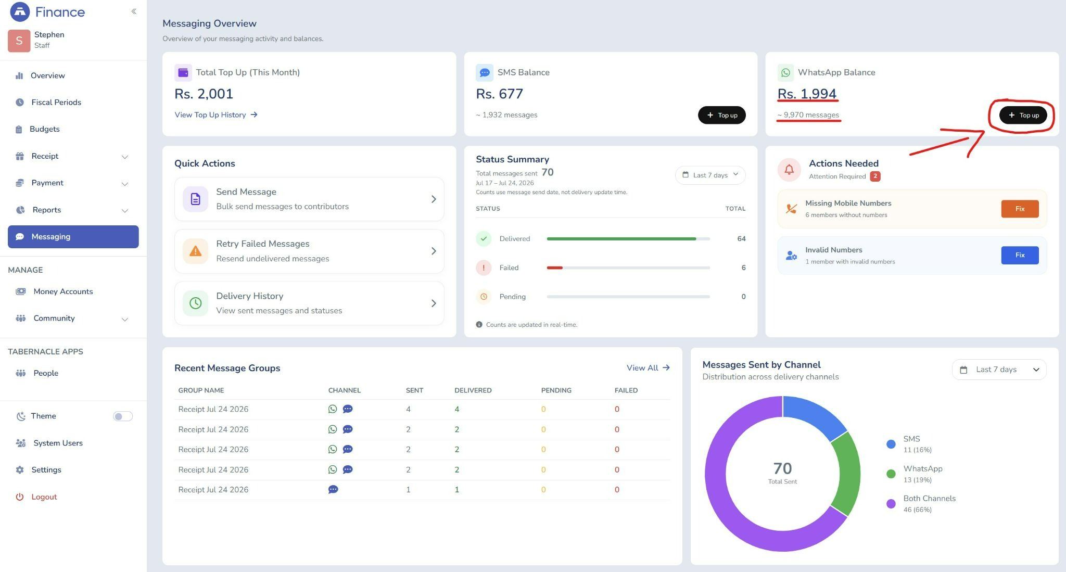
Task: Click the info icon beside real-time note
Action: coord(479,324)
